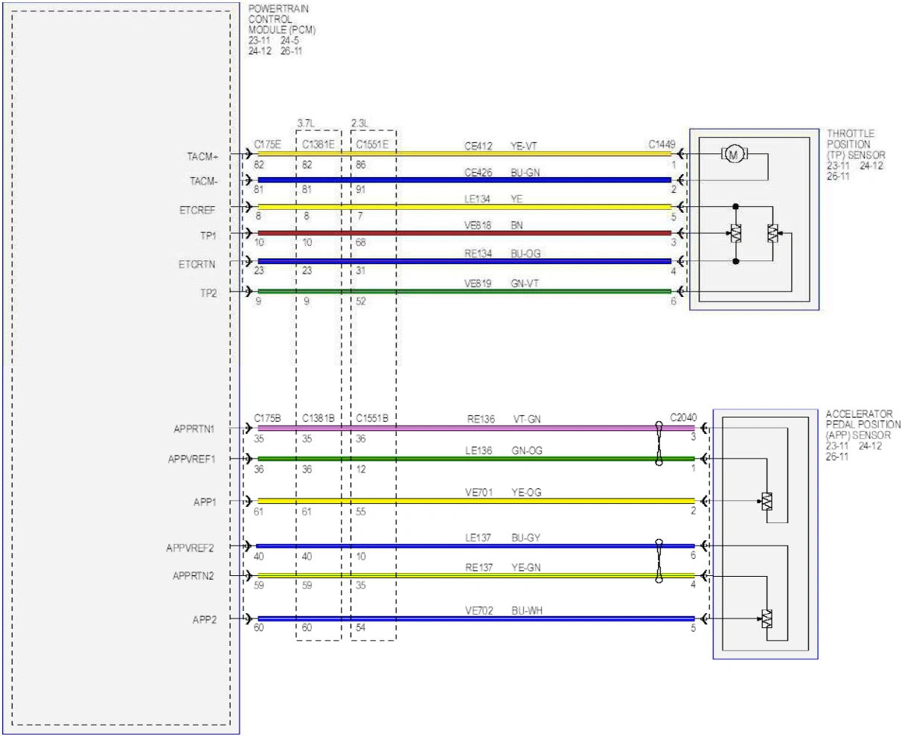Click circuit number VE819

[x=478, y=284]
